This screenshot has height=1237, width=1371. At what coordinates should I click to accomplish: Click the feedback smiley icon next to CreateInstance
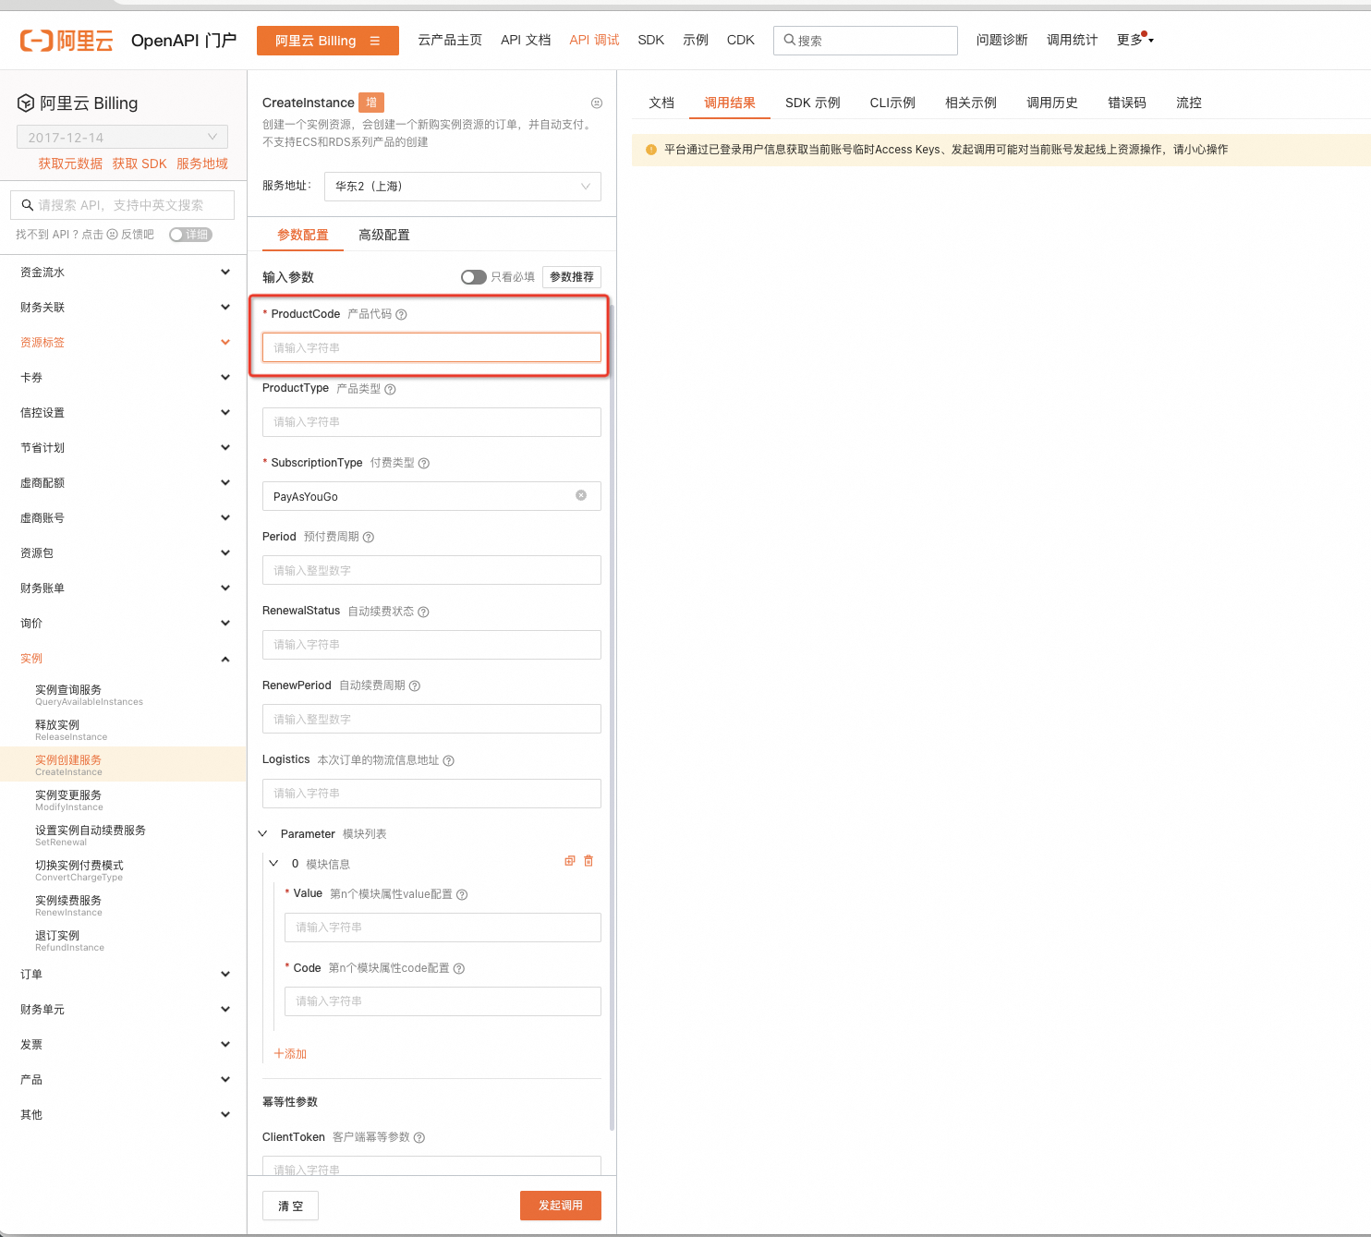point(597,103)
